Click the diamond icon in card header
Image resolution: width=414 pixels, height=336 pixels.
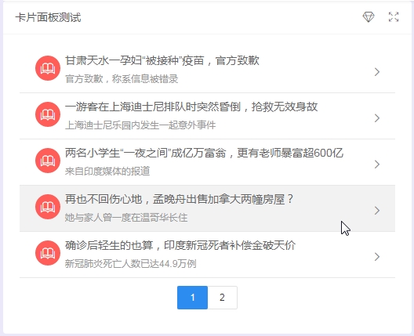click(x=369, y=17)
